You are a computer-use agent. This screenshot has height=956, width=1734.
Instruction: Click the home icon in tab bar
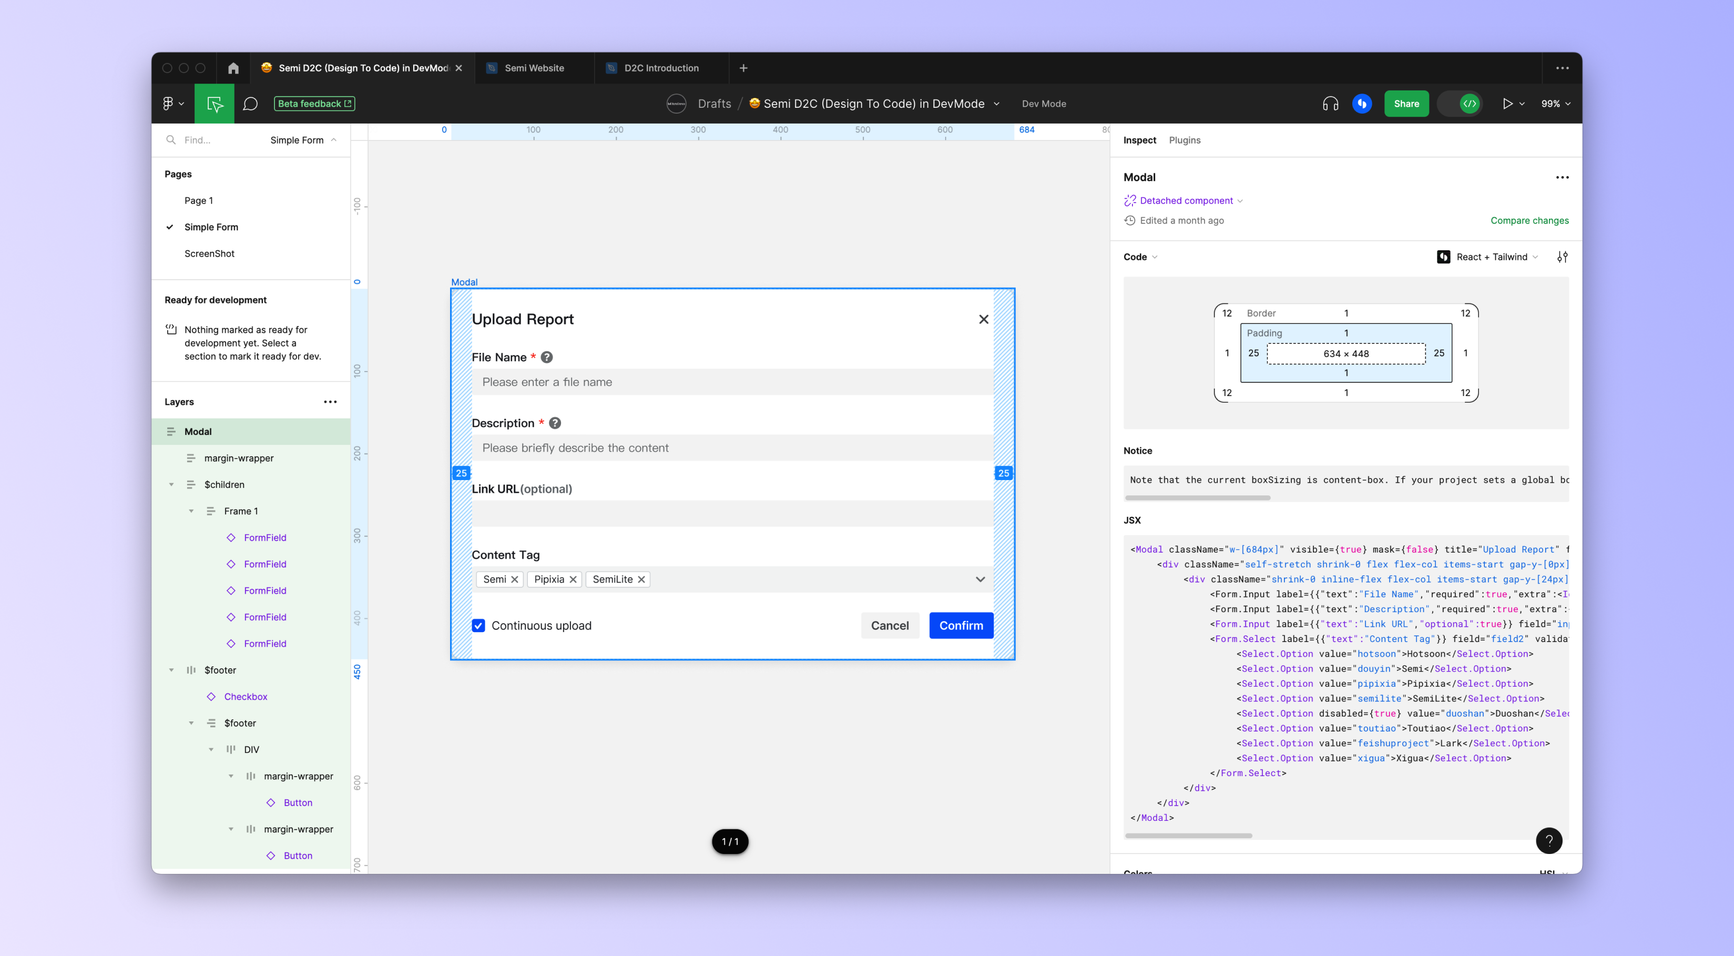click(233, 68)
